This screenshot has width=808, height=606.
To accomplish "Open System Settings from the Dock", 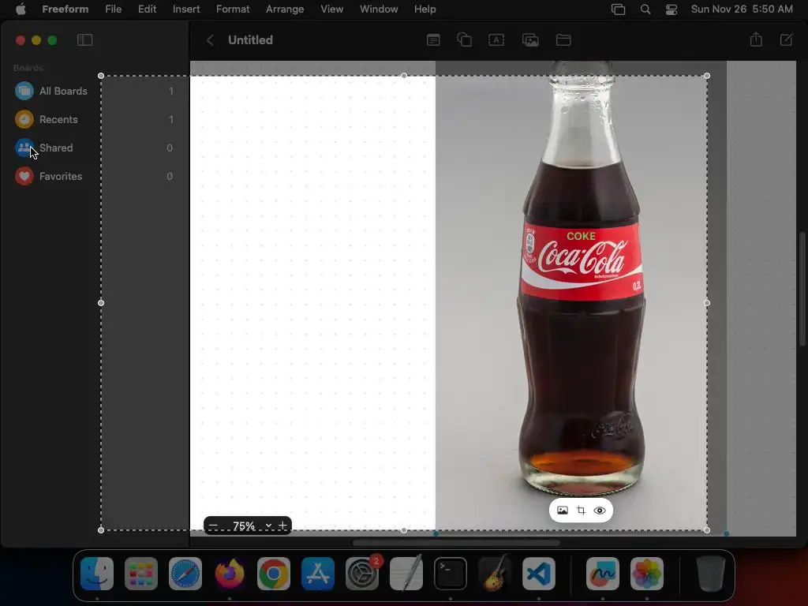I will point(362,574).
